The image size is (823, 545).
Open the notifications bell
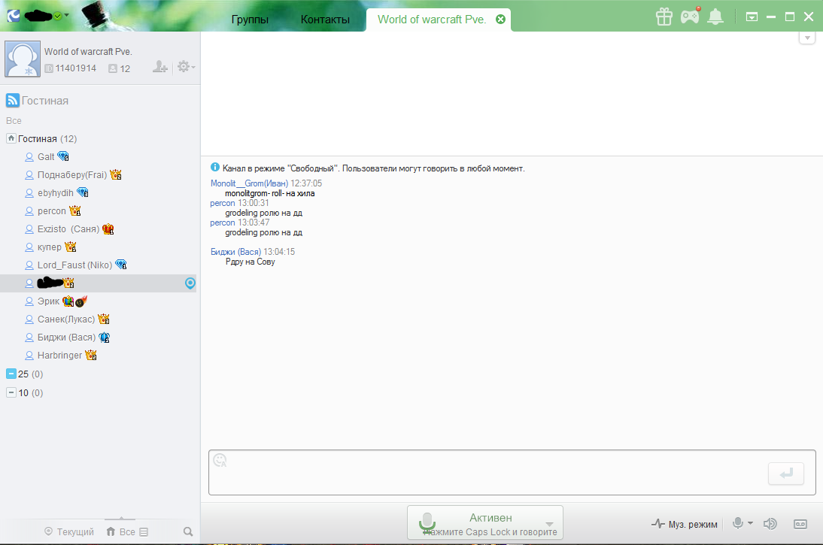point(715,17)
